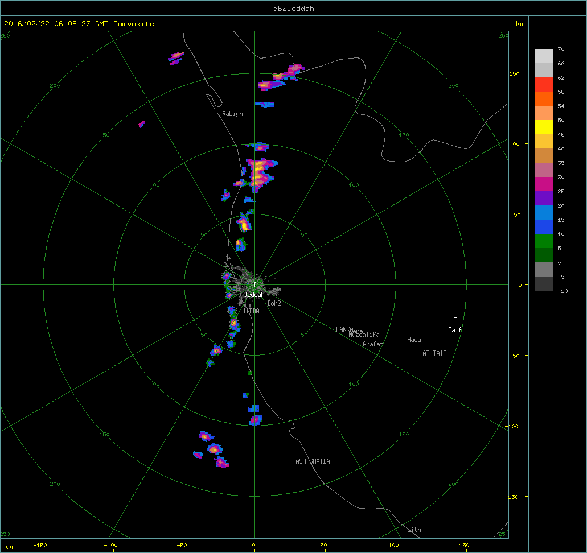Click the dBZJeddah title text
This screenshot has width=587, height=553.
(x=294, y=8)
